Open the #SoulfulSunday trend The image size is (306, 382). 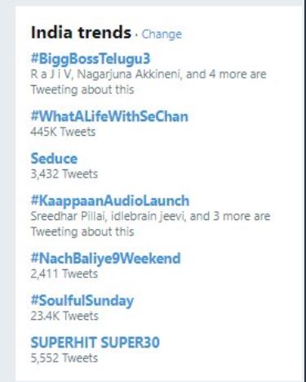point(82,301)
